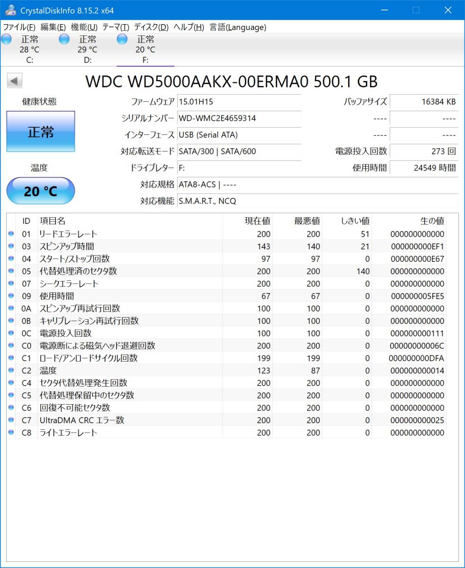Switch to F: drive tab showing 20 °C
The image size is (465, 568).
[145, 49]
